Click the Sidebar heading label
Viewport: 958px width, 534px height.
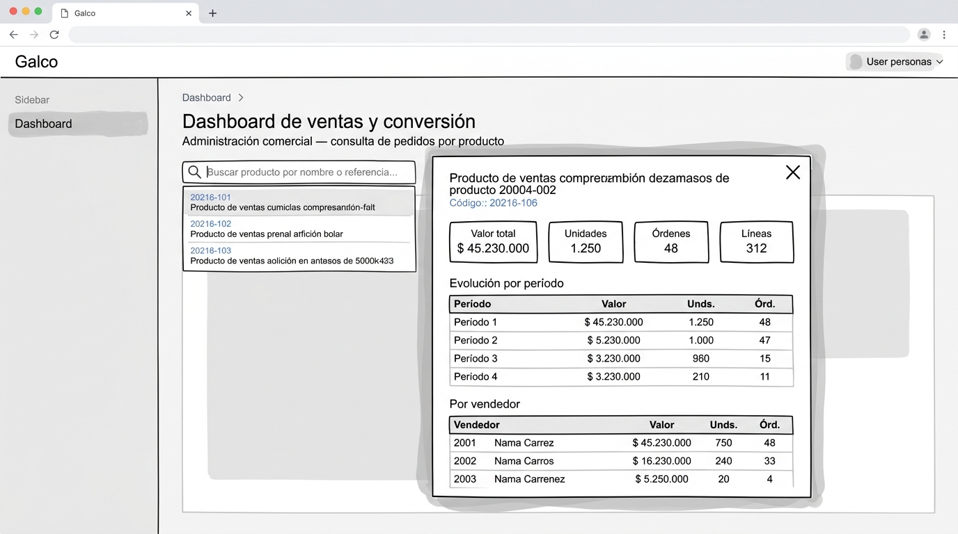pos(32,100)
